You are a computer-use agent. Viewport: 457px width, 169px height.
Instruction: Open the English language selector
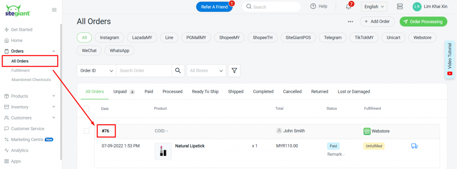pos(374,7)
